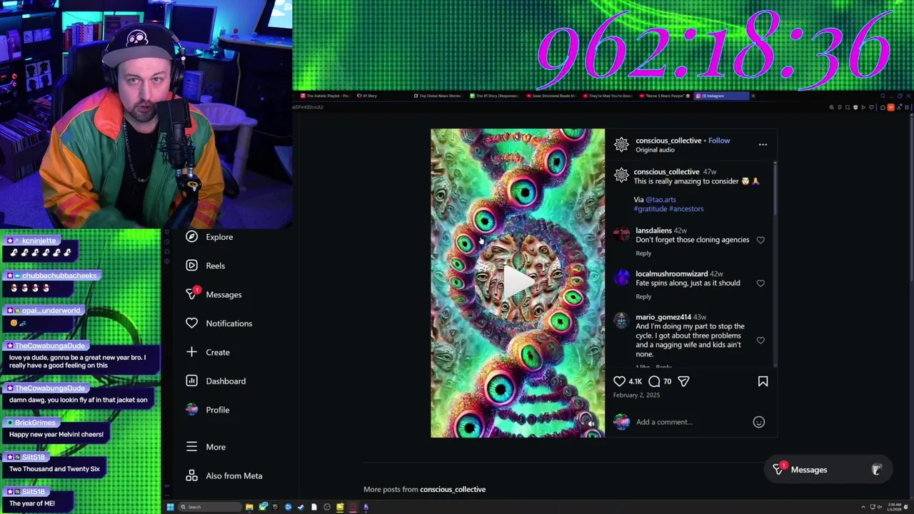
Task: Open the Xbox app in taskbar
Action: click(263, 507)
